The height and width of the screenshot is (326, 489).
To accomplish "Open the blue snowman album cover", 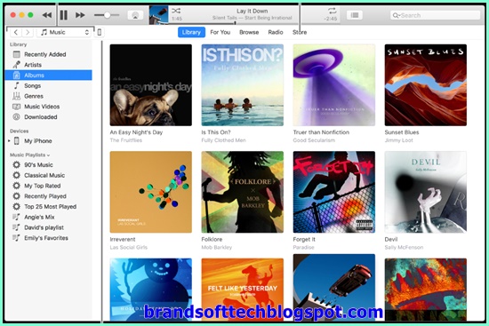I will point(150,290).
